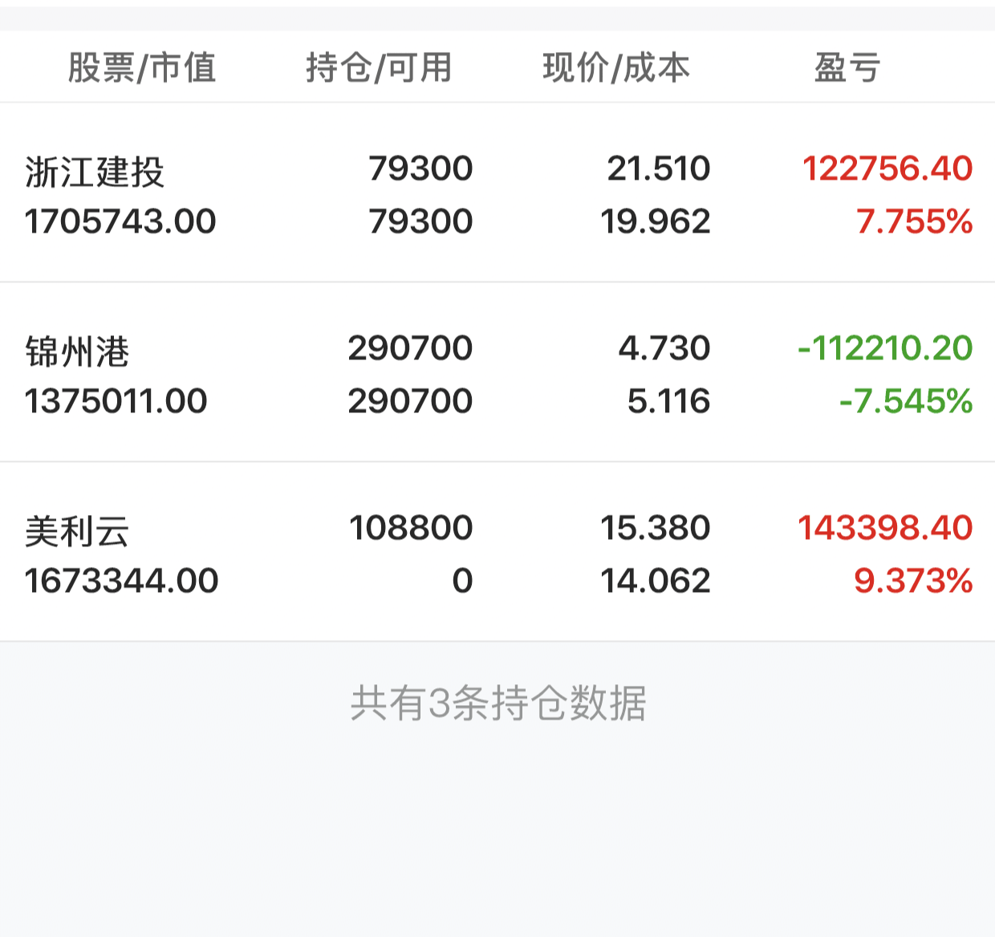Click the 9.373% gain percentage
Image resolution: width=995 pixels, height=937 pixels.
(x=913, y=581)
